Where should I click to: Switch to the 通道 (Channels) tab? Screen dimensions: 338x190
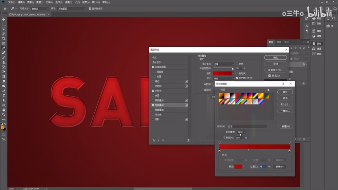[279, 42]
